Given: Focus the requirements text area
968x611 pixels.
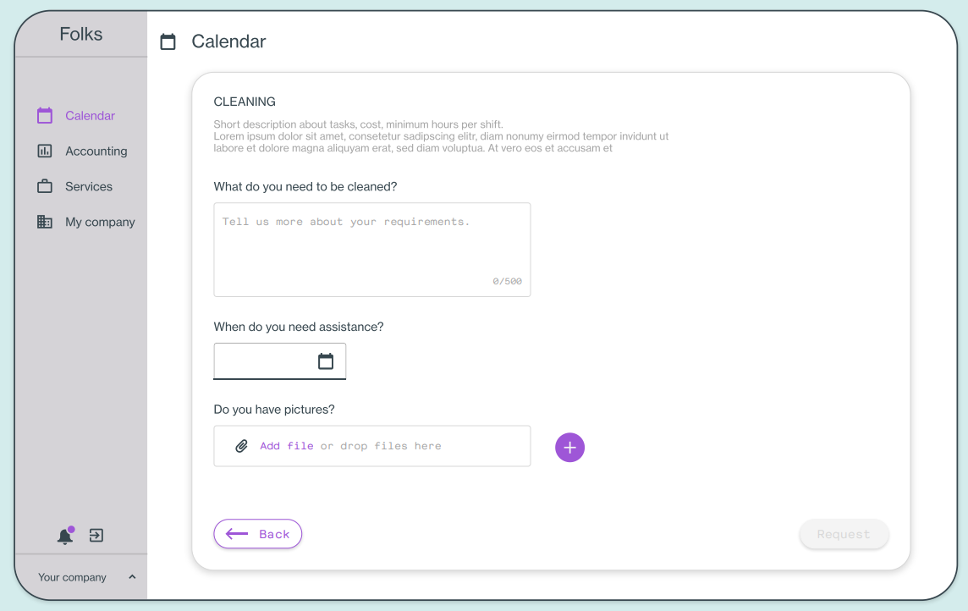Looking at the screenshot, I should pyautogui.click(x=372, y=250).
